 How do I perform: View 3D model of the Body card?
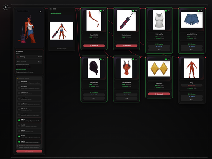click(x=192, y=96)
